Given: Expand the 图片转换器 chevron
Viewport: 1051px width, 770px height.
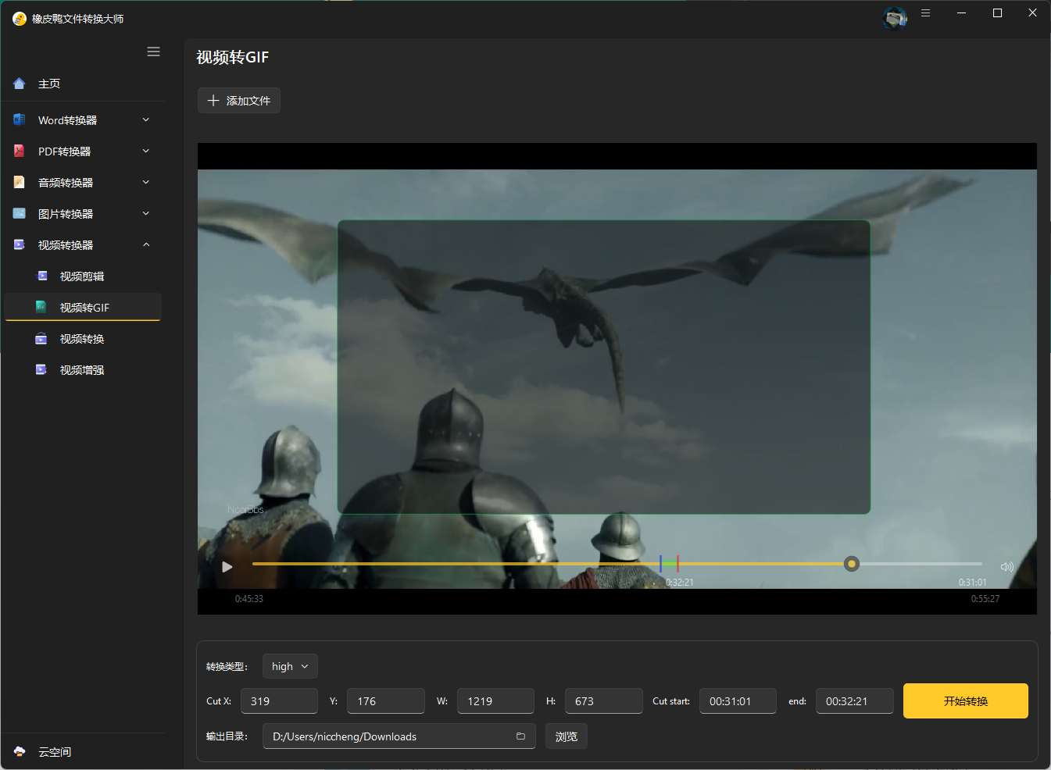Looking at the screenshot, I should (146, 213).
